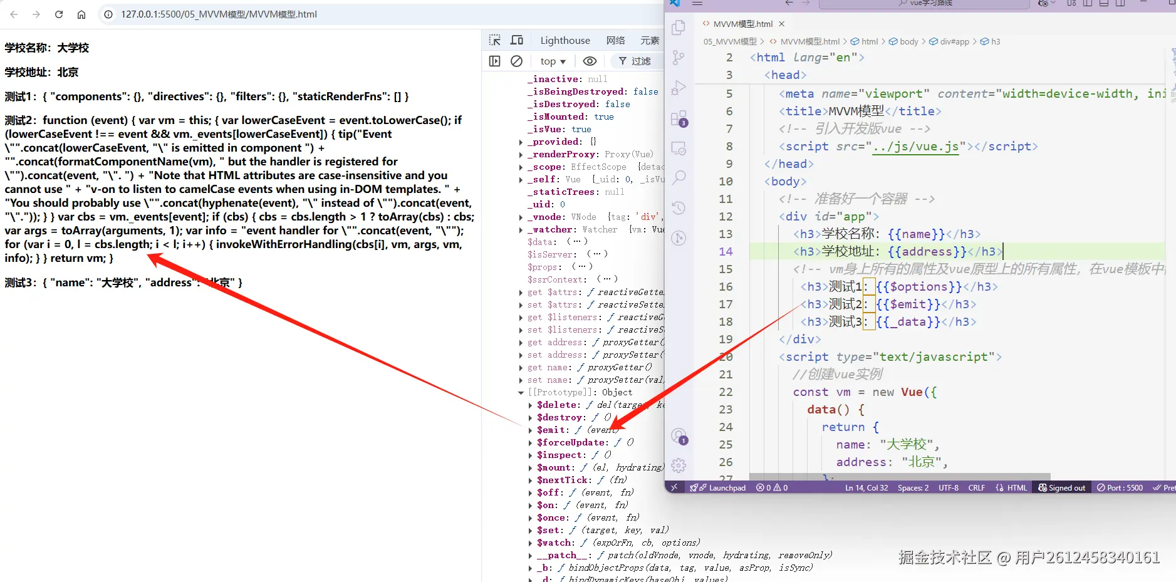The width and height of the screenshot is (1176, 582).
Task: Customize VS Code layout
Action: [x=1072, y=3]
